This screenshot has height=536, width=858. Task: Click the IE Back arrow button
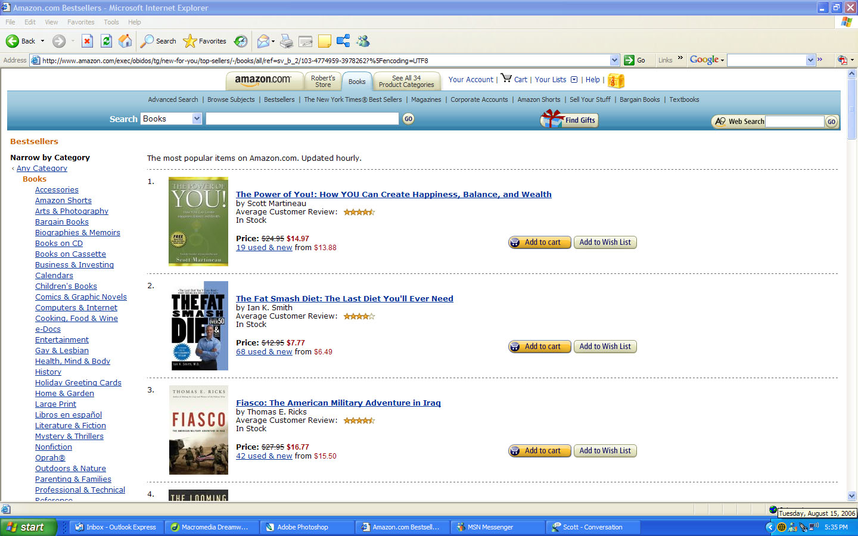point(20,41)
